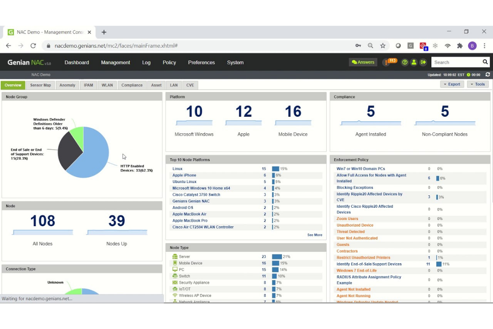Click the 108 All Nodes count
The width and height of the screenshot is (493, 329).
tap(43, 221)
